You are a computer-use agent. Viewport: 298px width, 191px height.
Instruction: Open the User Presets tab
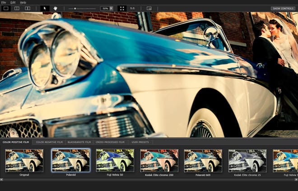pyautogui.click(x=140, y=142)
